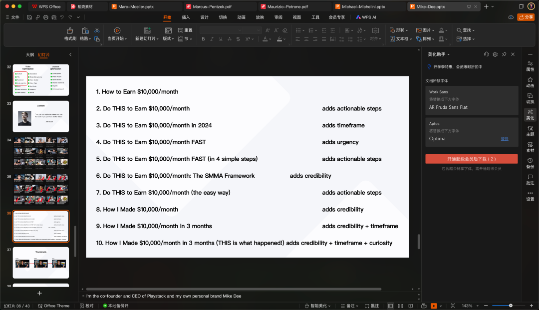539x310 pixels.
Task: Click the orange 分享 (Share) button
Action: click(x=526, y=17)
